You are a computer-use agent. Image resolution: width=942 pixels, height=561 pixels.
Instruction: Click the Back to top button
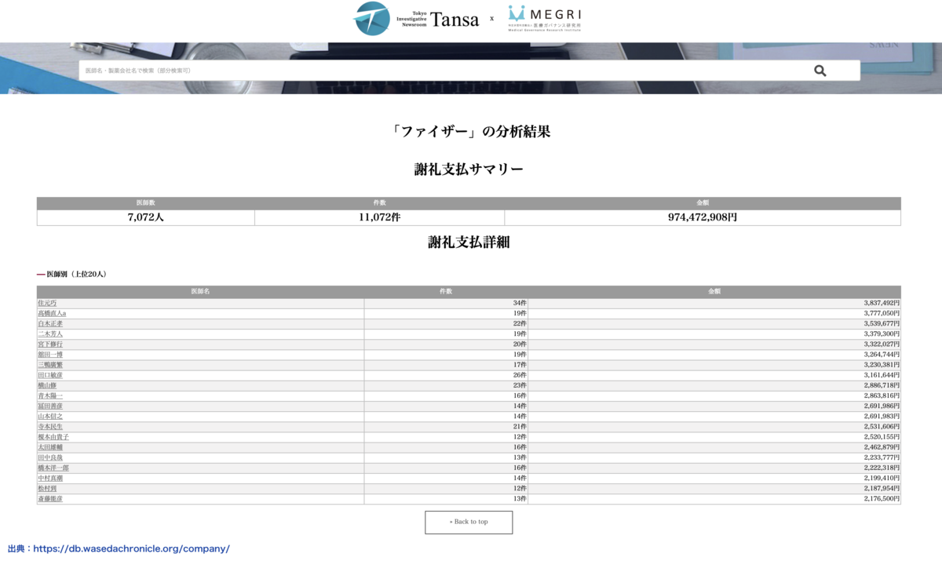pos(469,522)
